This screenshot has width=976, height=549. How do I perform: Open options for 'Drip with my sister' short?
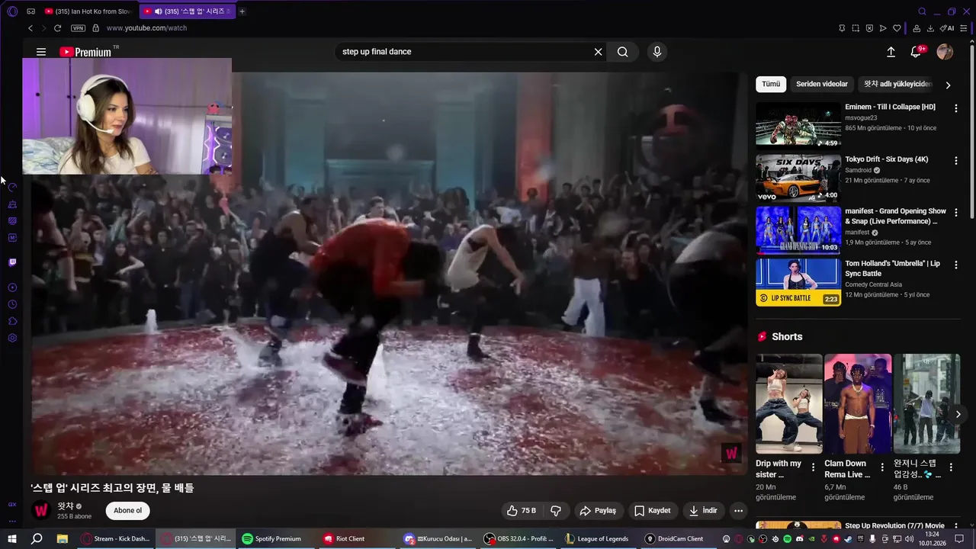coord(813,467)
